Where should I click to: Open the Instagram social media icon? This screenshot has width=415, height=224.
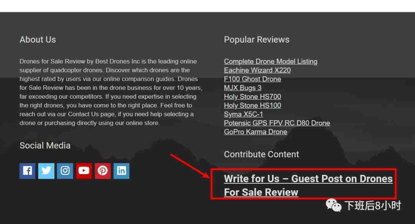pyautogui.click(x=65, y=171)
